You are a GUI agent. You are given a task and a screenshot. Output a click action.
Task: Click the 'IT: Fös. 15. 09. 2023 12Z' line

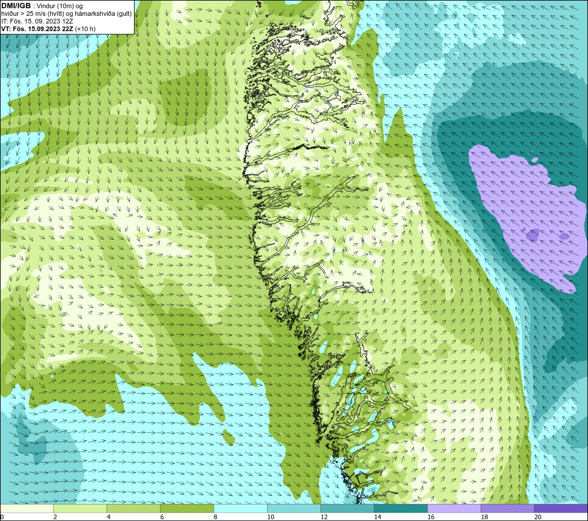click(x=37, y=21)
